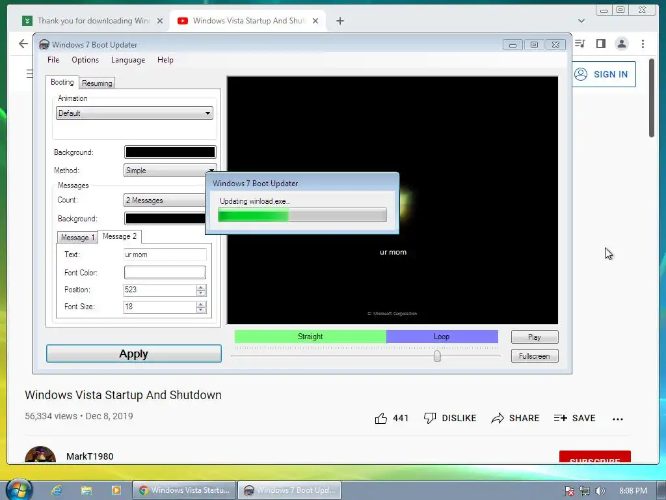This screenshot has height=500, width=666.
Task: Launch Windows Media Player from the taskbar
Action: [116, 490]
